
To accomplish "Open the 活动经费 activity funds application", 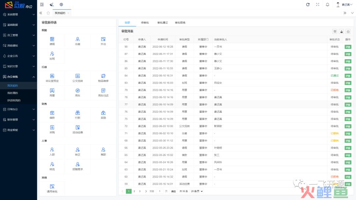I will [78, 130].
